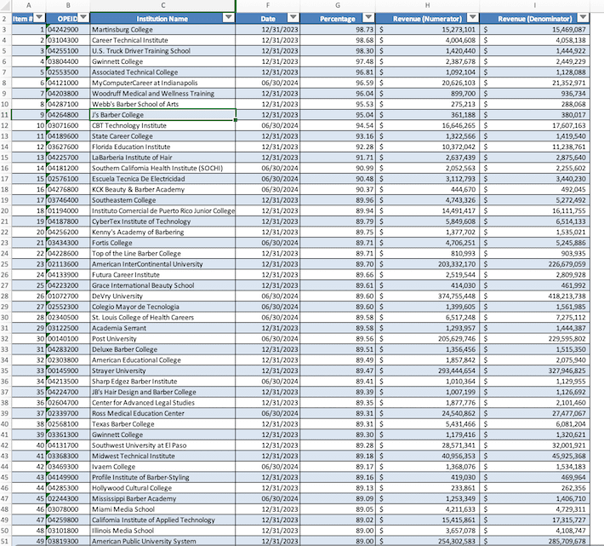
Task: Select denominator value 285,709,678
Action: pos(534,542)
